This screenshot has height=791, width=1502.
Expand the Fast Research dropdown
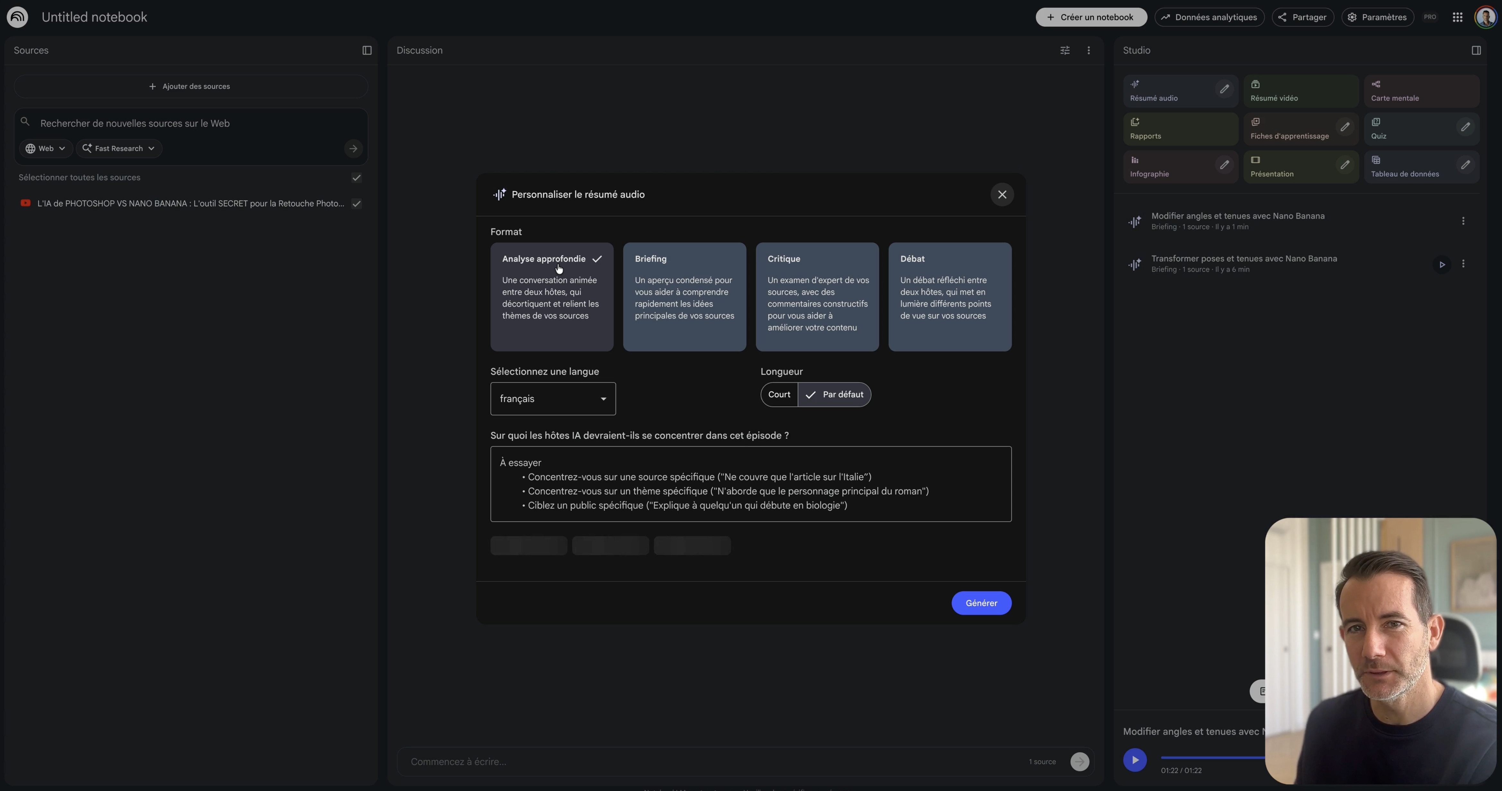point(118,149)
